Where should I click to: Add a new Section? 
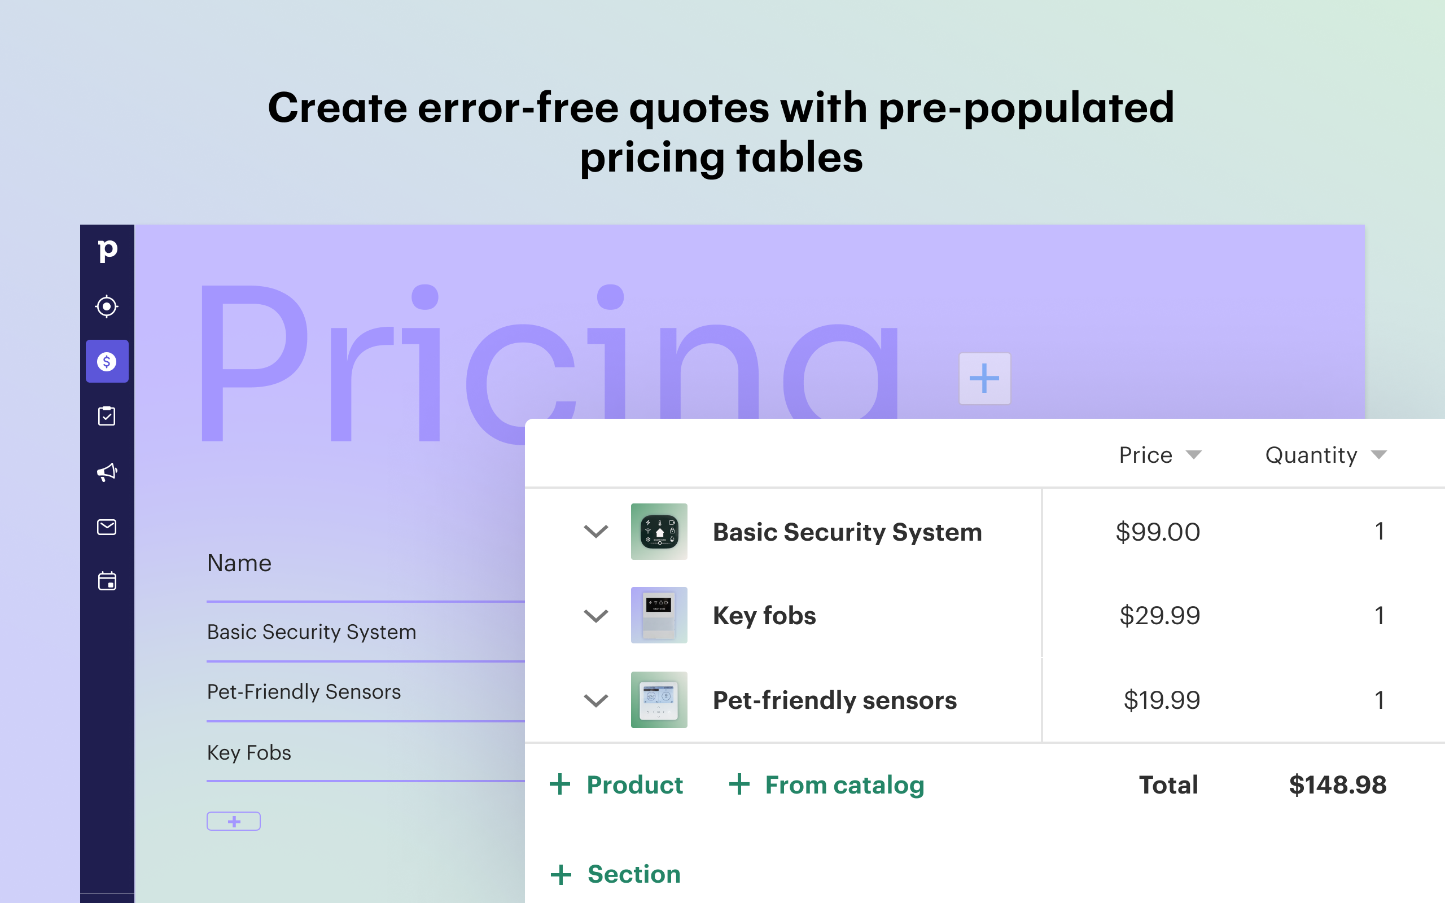pos(616,874)
